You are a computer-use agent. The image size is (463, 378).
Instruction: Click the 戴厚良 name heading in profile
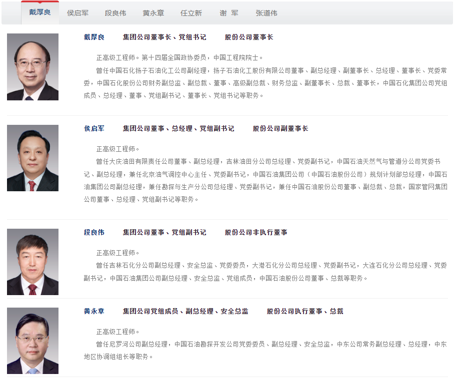94,37
